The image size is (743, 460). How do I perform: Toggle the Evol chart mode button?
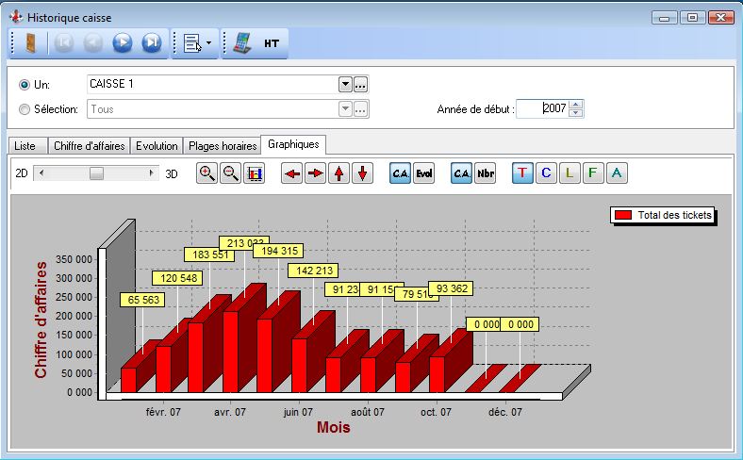[x=424, y=173]
